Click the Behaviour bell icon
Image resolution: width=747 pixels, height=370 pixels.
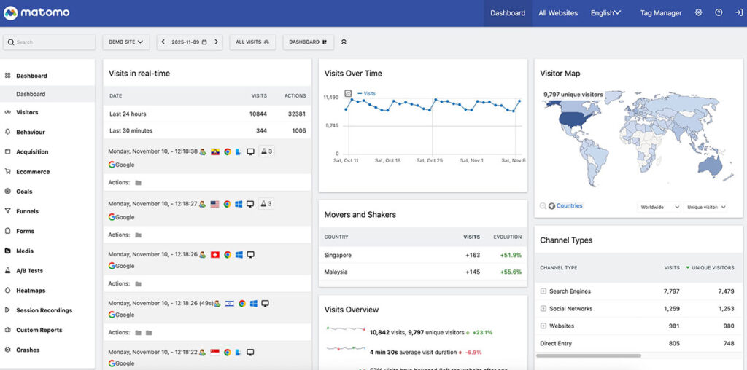[7, 133]
